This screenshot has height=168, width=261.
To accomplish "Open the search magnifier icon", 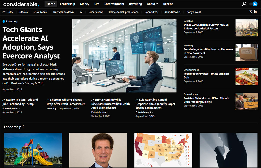I will tap(244, 4).
